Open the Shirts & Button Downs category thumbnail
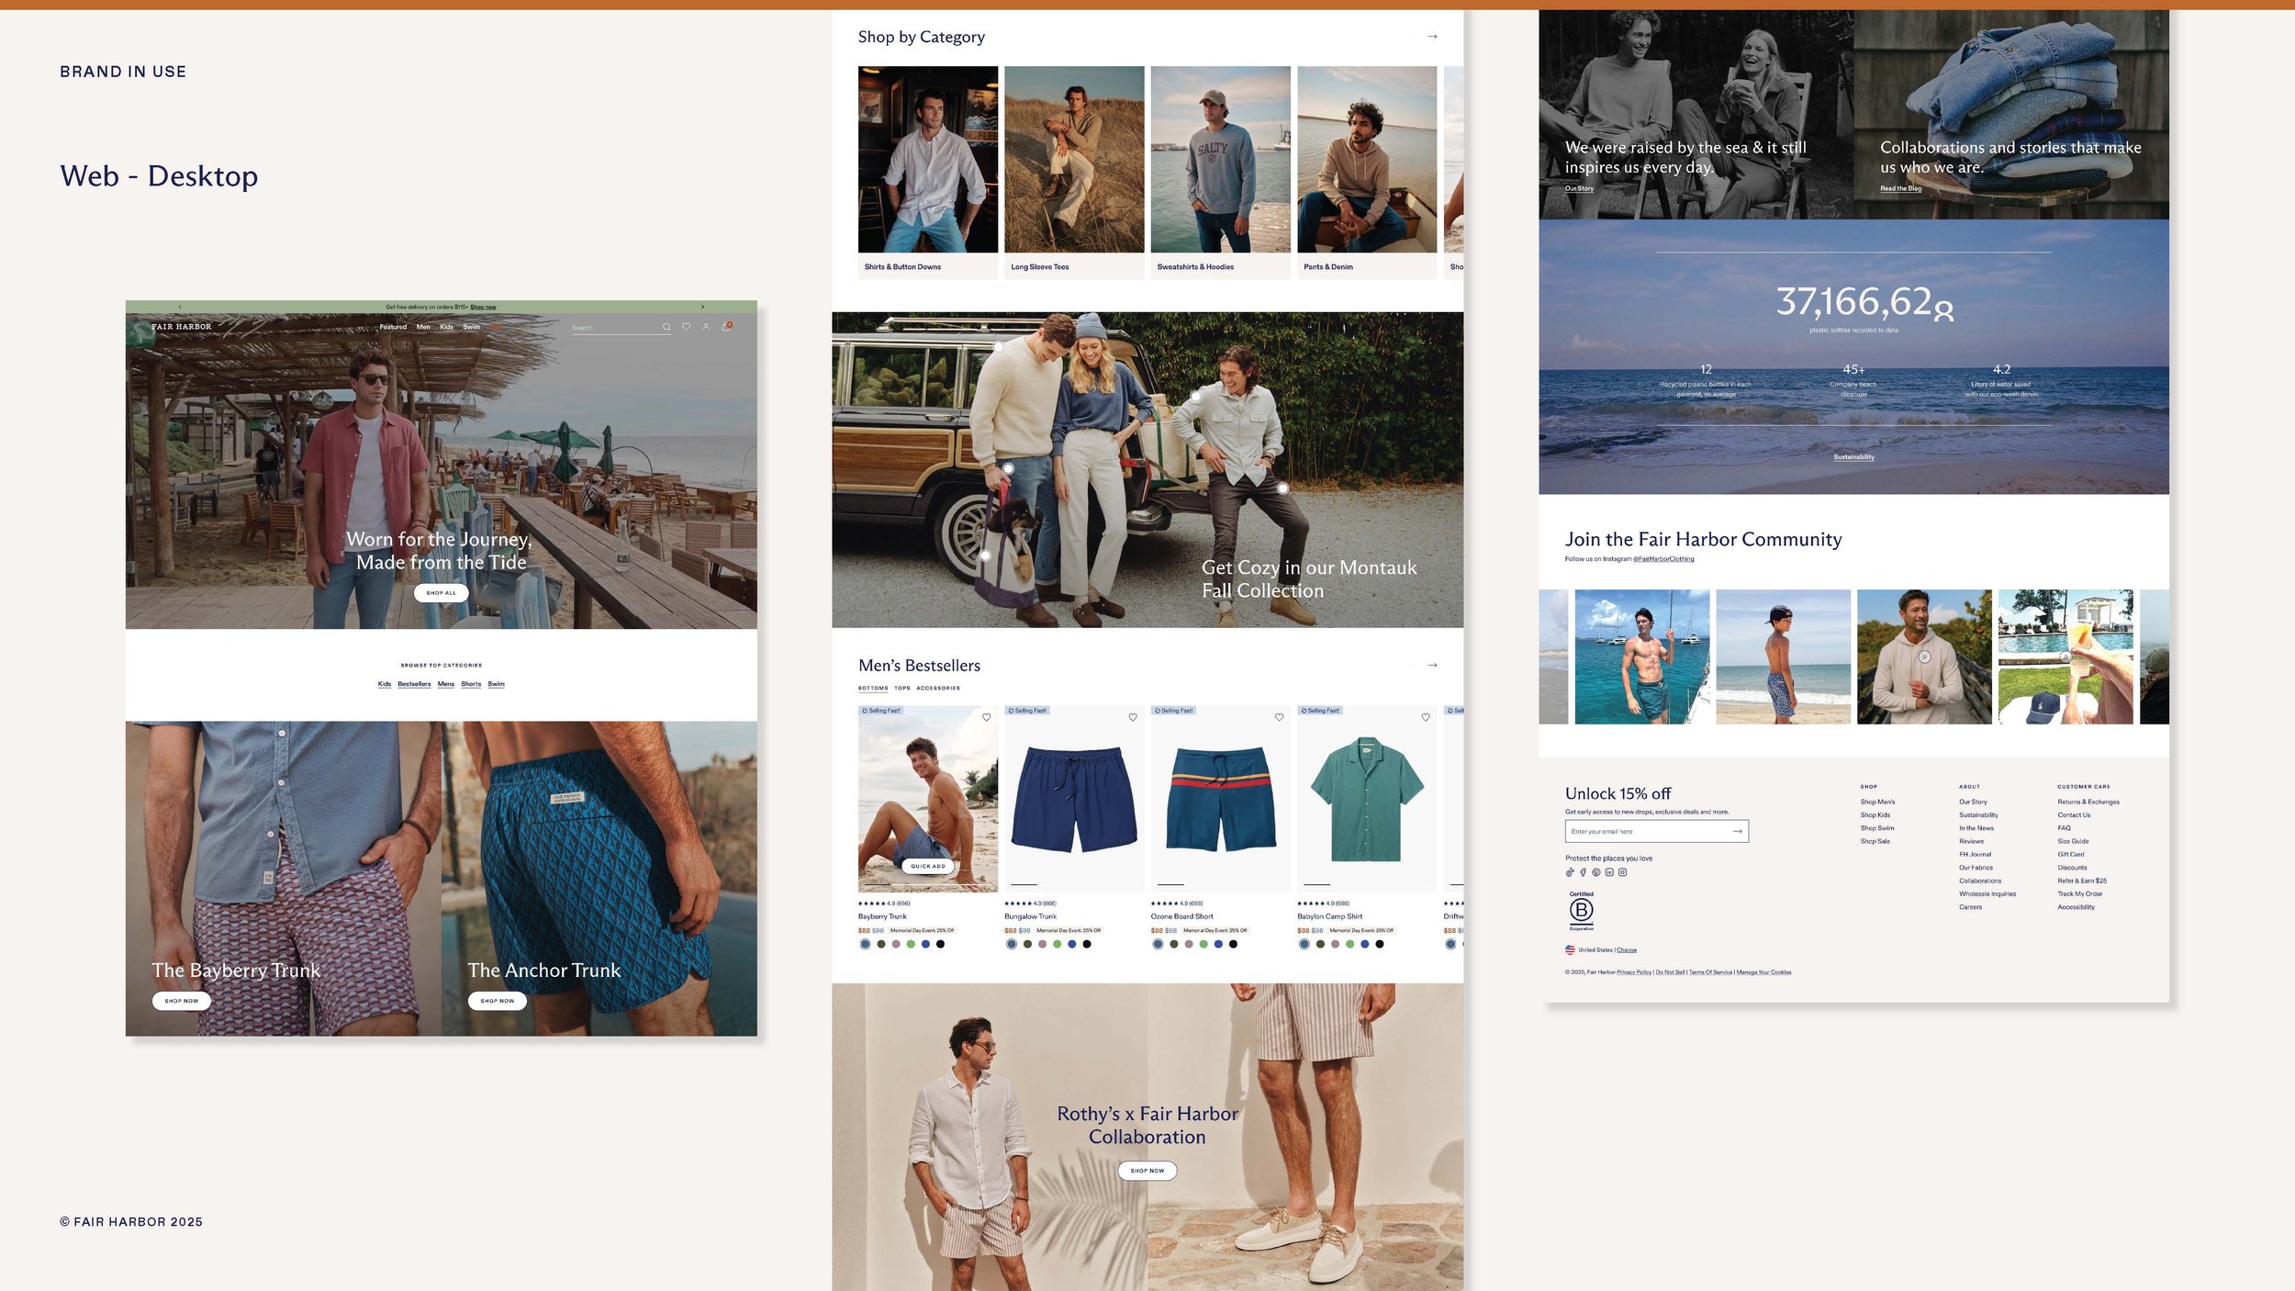Viewport: 2295px width, 1291px height. 928,159
